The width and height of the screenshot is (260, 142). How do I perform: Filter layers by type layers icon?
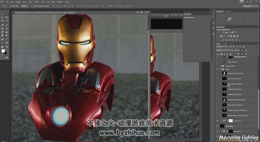tap(237, 47)
